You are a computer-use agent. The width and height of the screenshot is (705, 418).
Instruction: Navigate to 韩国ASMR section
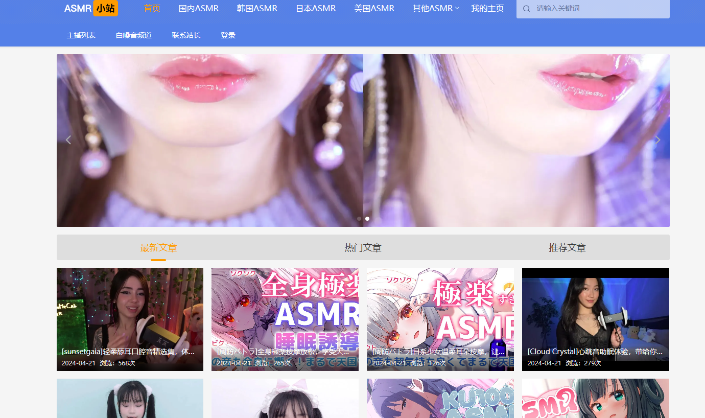click(257, 8)
